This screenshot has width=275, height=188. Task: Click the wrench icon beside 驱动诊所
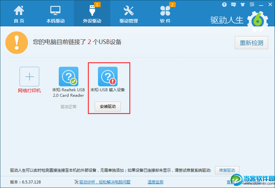[x=76, y=182]
